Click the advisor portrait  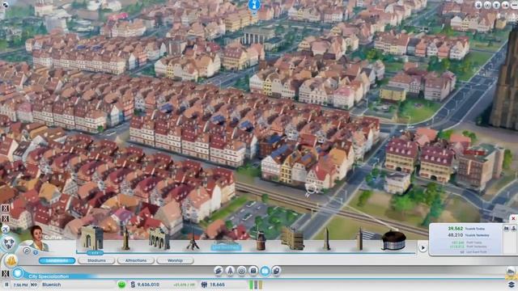point(38,238)
